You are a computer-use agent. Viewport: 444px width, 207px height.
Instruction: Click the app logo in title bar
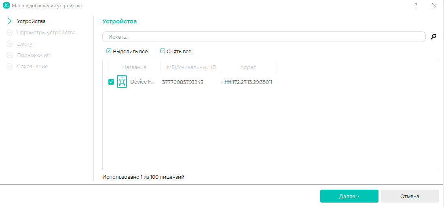[6, 5]
